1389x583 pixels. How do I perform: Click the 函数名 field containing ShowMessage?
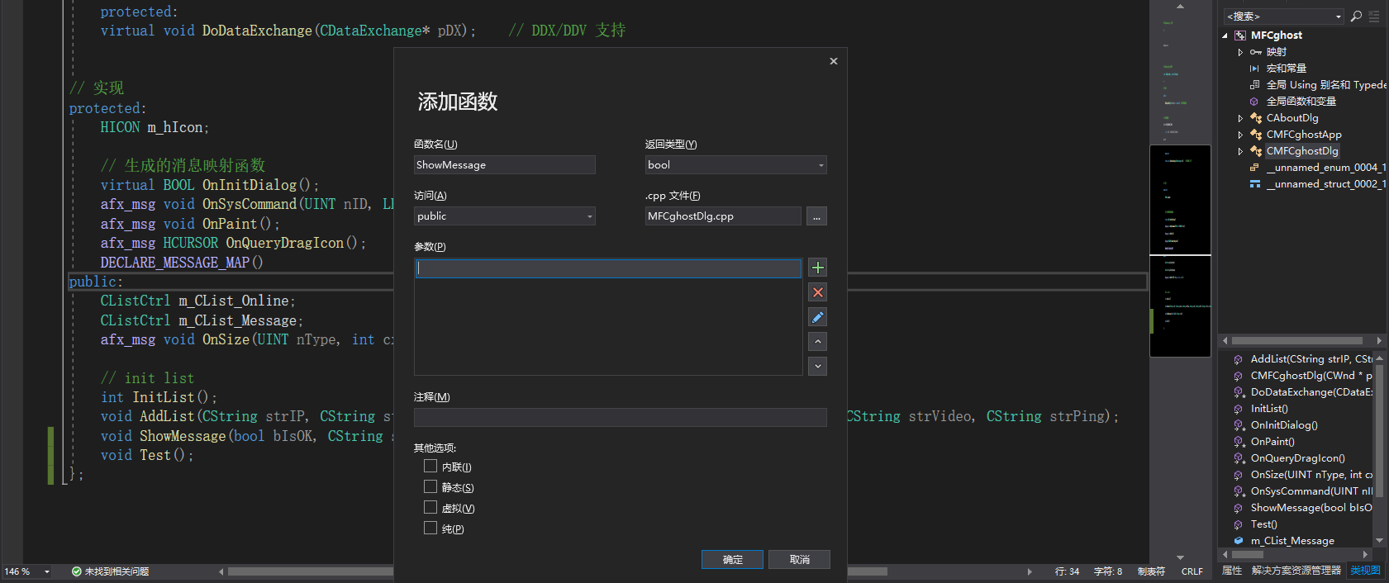(505, 165)
